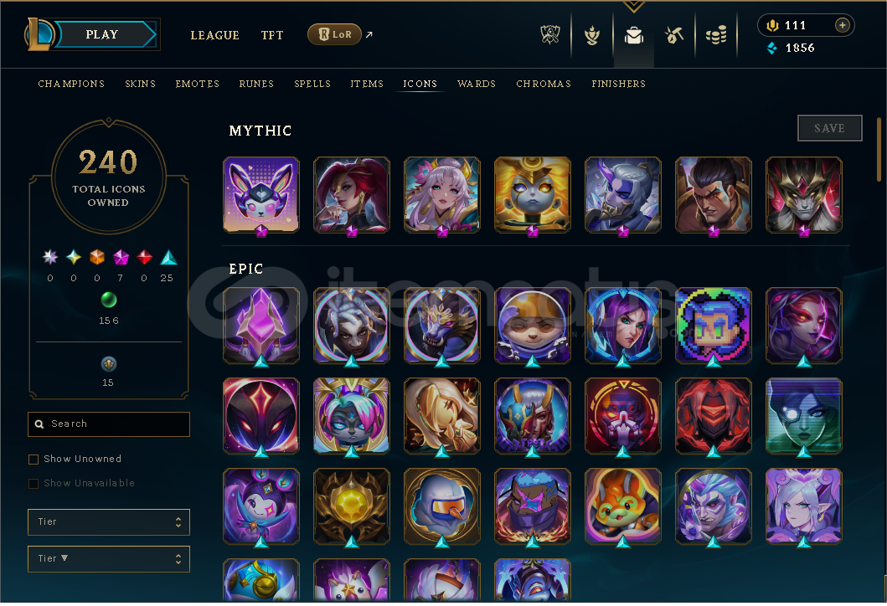
Task: Enable the Show Unowned checkbox
Action: (34, 460)
